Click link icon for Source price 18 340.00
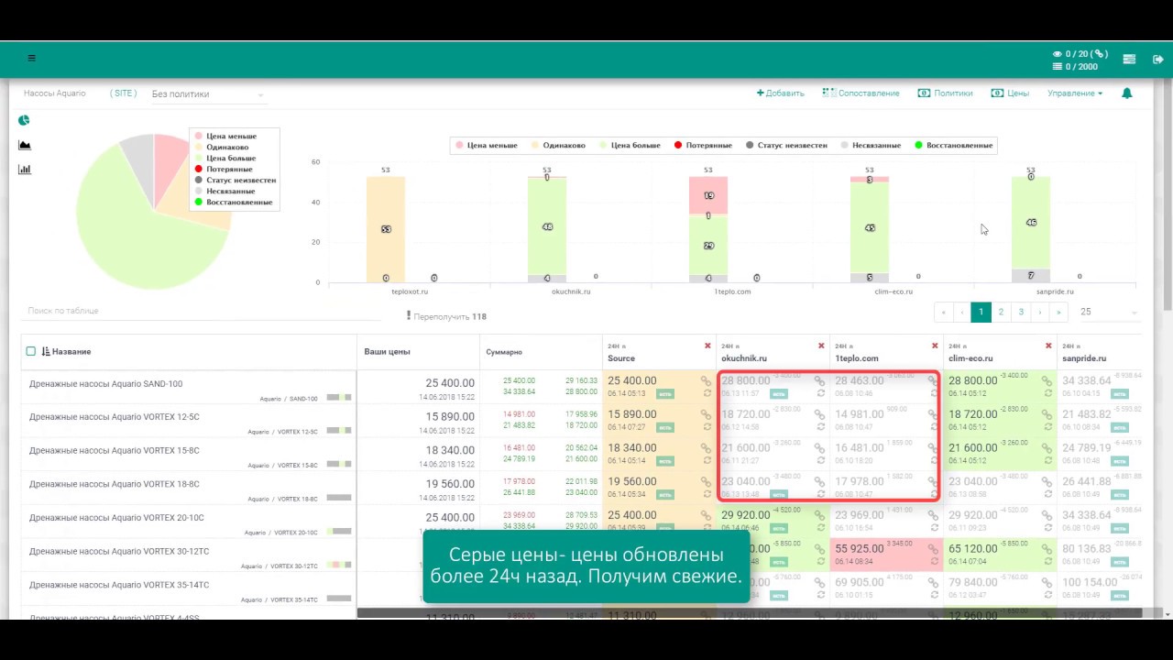 pyautogui.click(x=706, y=447)
